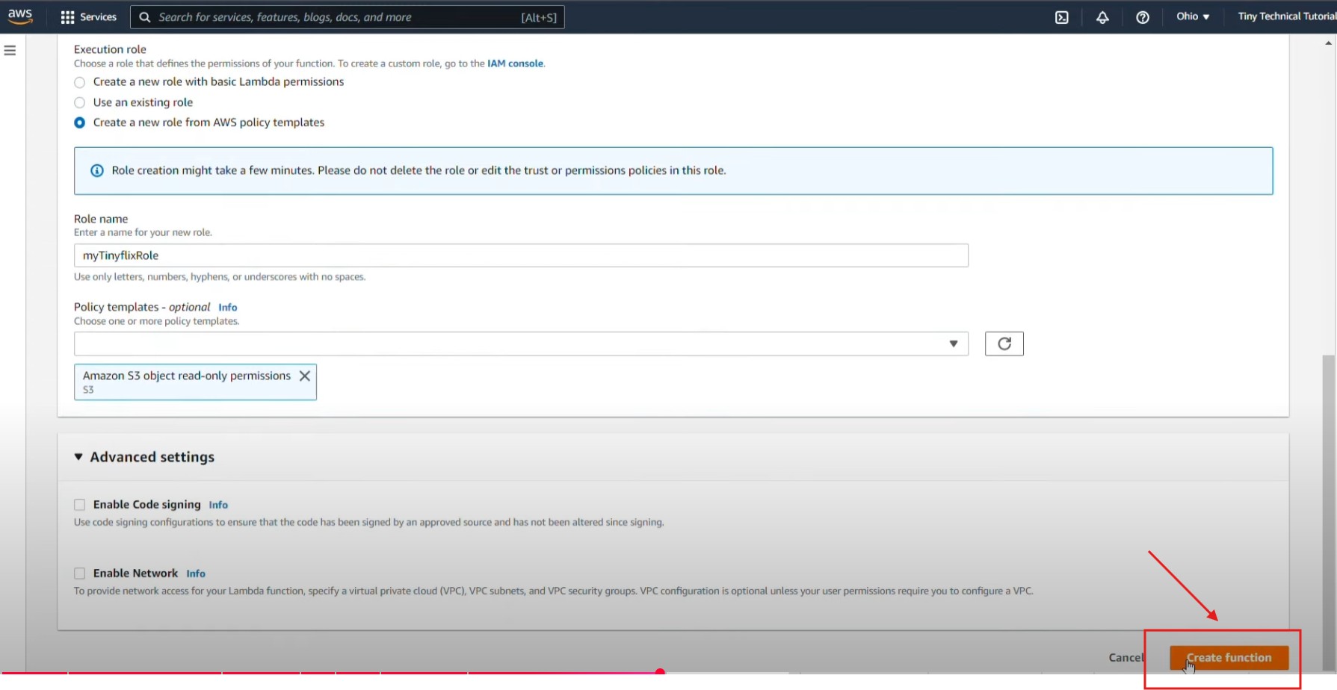Select Create a new role with basic Lambda permissions

[80, 82]
